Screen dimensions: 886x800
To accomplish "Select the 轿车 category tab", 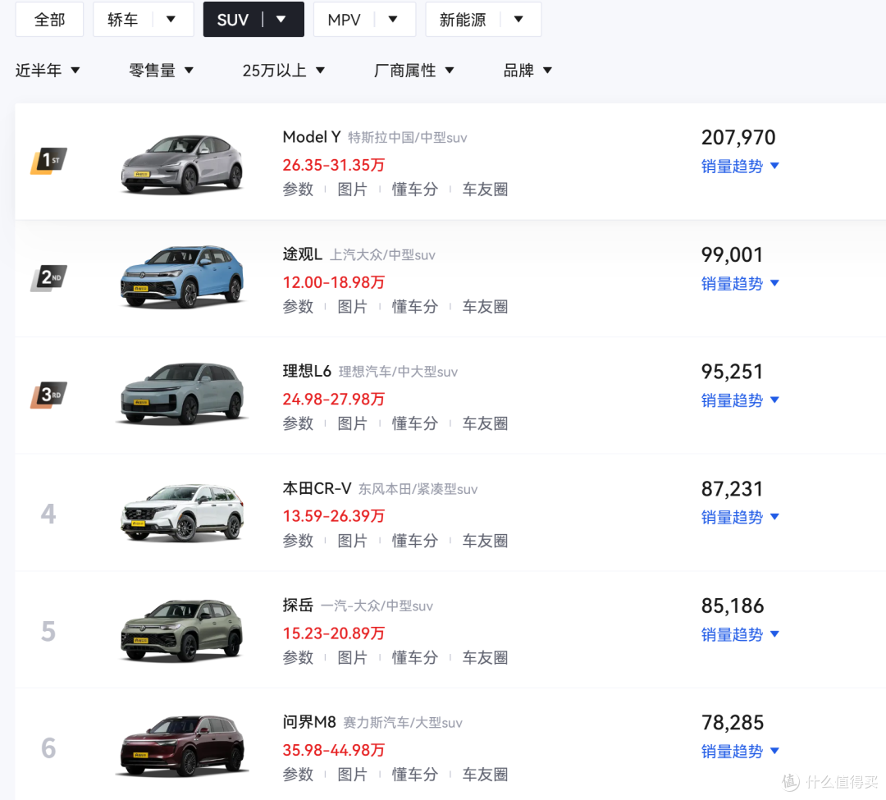I will tap(122, 20).
